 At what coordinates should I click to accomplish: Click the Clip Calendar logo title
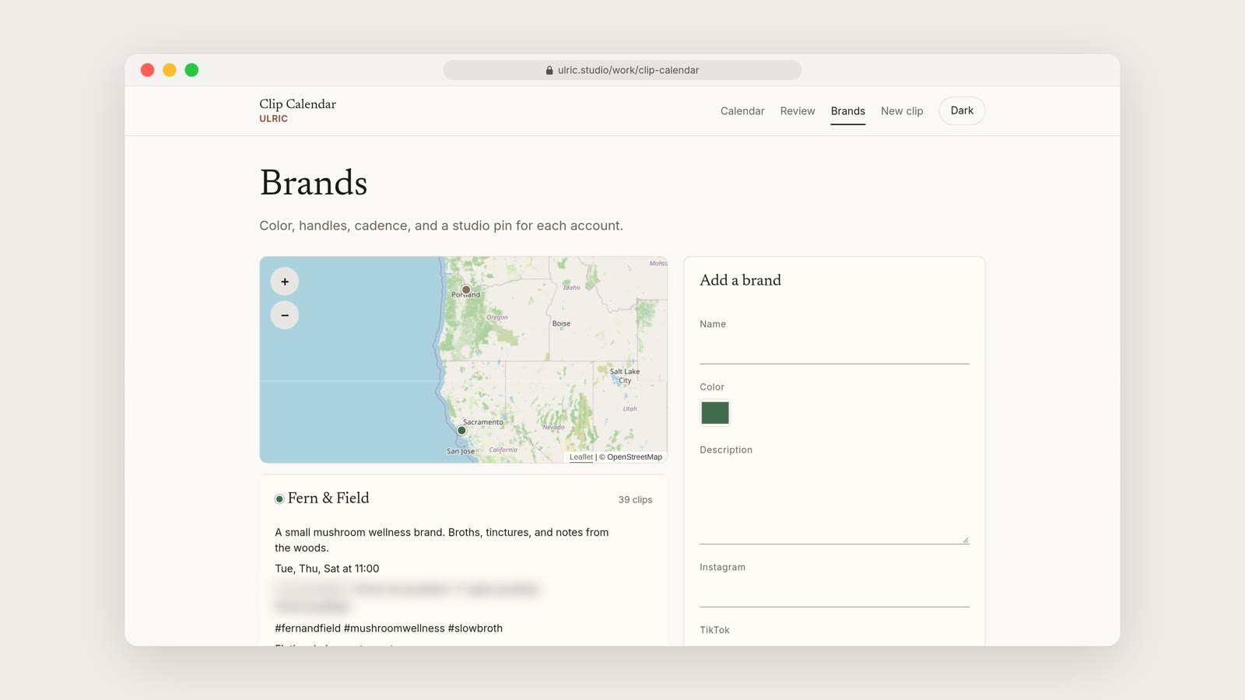(x=297, y=104)
